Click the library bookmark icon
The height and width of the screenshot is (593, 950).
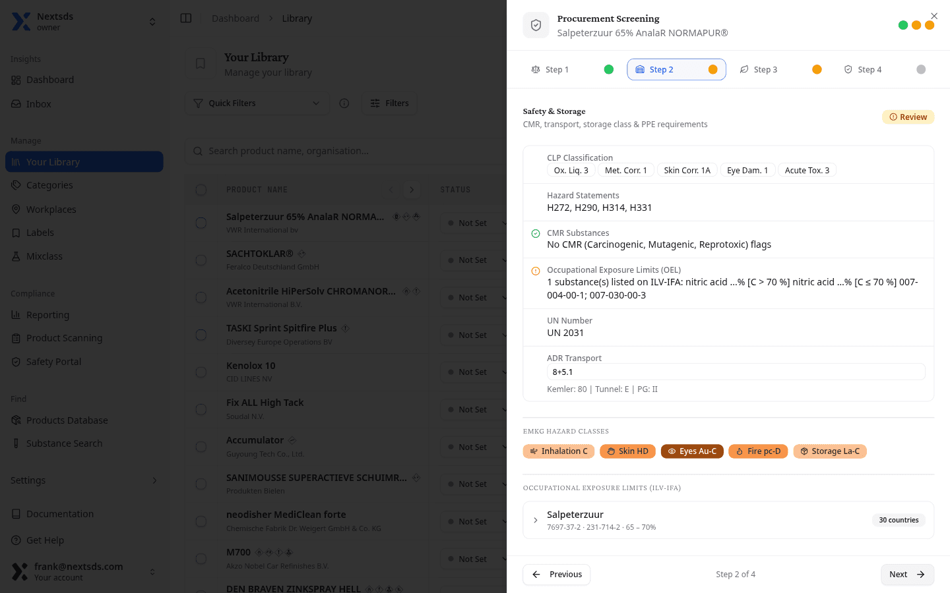[201, 64]
